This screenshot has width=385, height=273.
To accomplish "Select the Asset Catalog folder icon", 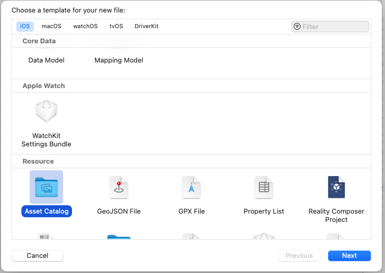I will [46, 187].
